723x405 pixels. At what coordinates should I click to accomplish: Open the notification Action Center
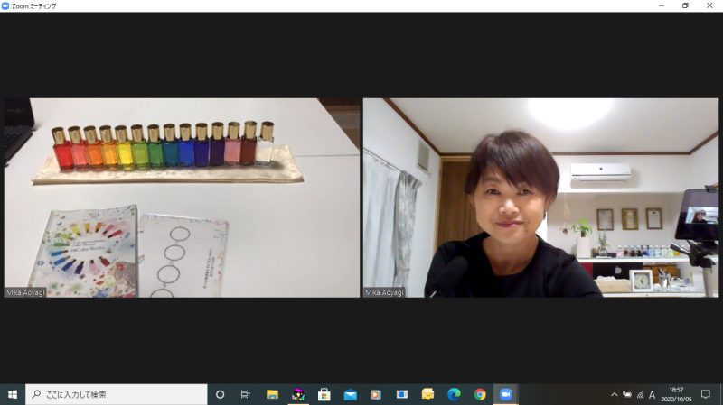pos(706,394)
